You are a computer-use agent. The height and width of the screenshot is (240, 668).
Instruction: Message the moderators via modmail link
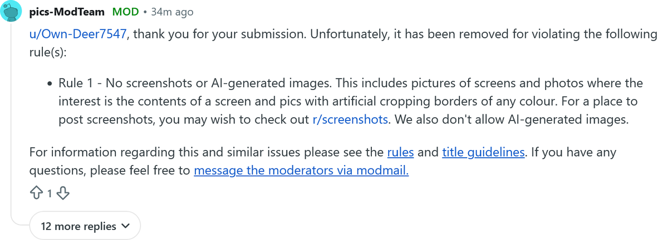pos(301,171)
